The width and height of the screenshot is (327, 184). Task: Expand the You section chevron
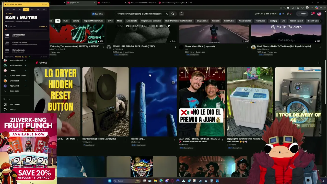(9, 99)
